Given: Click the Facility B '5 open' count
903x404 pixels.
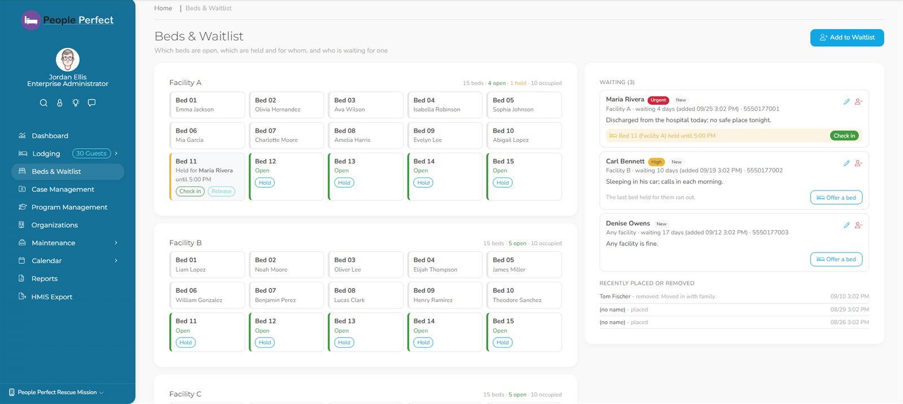Looking at the screenshot, I should pyautogui.click(x=518, y=243).
